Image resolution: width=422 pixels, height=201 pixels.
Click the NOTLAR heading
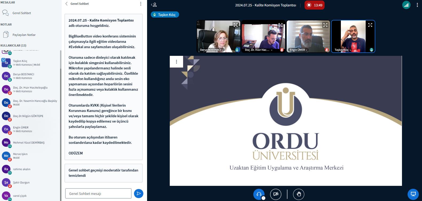click(x=6, y=24)
